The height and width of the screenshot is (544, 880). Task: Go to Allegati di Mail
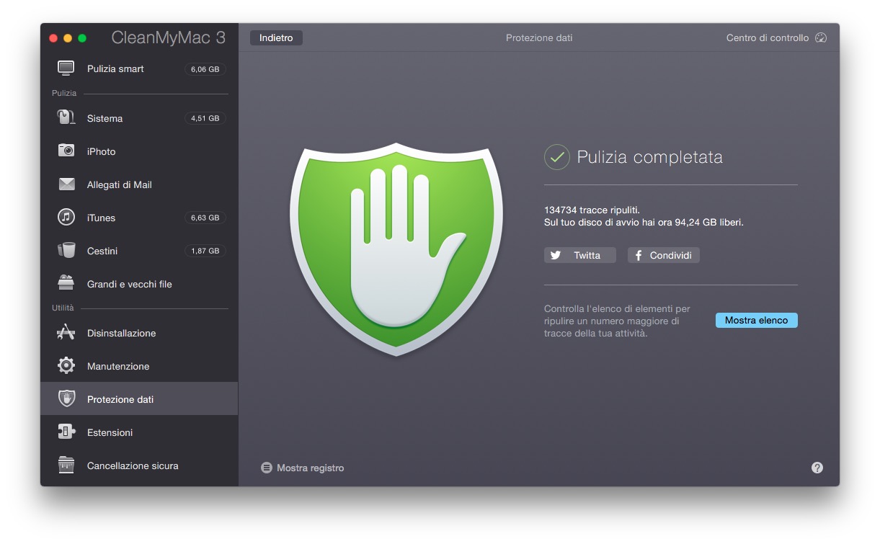tap(139, 184)
